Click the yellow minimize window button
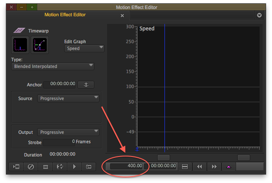 (x=22, y=7)
